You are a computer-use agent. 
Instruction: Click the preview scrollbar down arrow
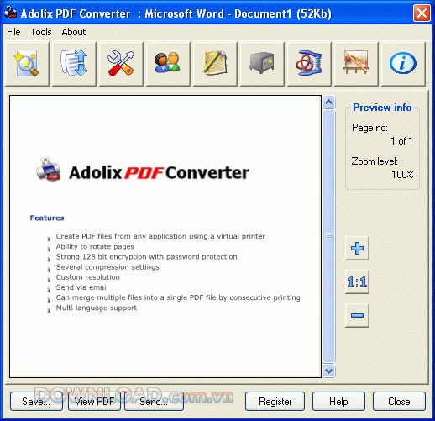pyautogui.click(x=329, y=371)
